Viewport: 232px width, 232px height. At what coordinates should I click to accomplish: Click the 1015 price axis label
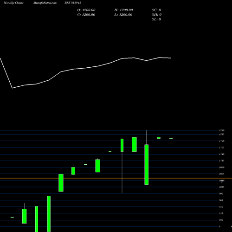pos(222,187)
